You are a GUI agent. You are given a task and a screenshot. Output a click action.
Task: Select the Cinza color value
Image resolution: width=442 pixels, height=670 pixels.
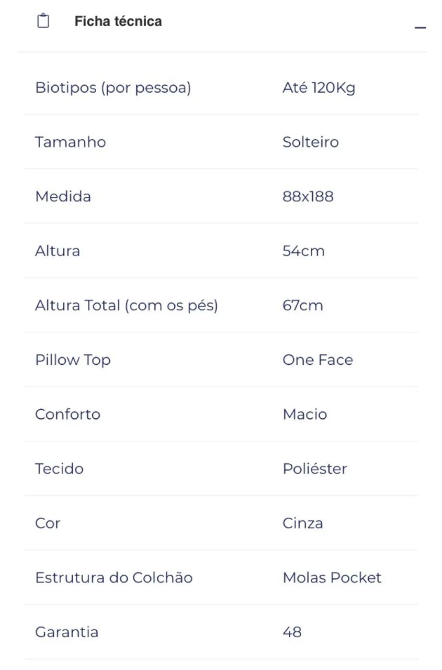click(302, 523)
